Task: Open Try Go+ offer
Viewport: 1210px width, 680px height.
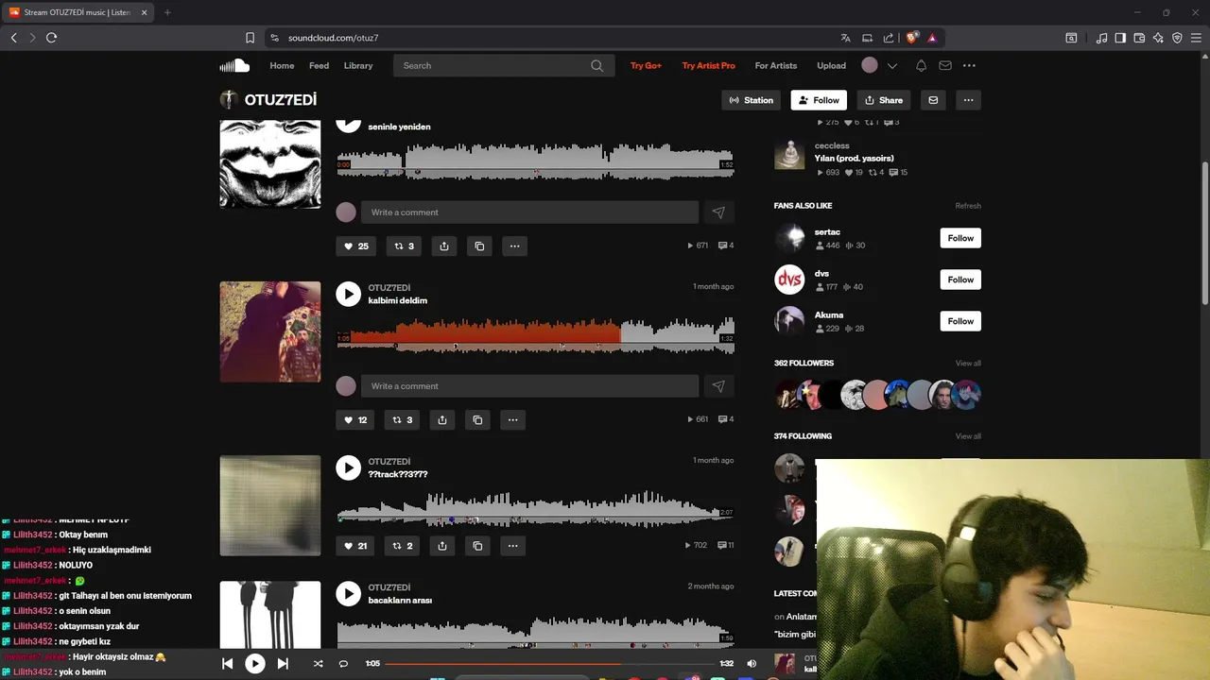Action: click(646, 65)
